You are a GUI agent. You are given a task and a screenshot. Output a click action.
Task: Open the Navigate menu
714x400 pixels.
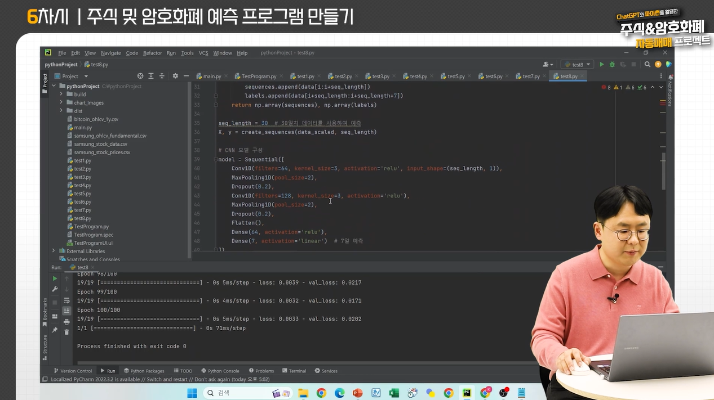click(x=110, y=53)
